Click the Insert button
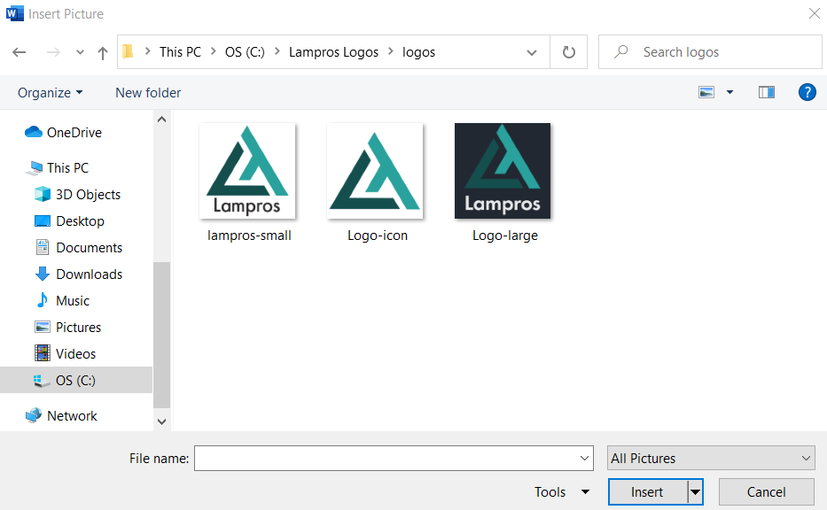The image size is (827, 510). pyautogui.click(x=648, y=492)
